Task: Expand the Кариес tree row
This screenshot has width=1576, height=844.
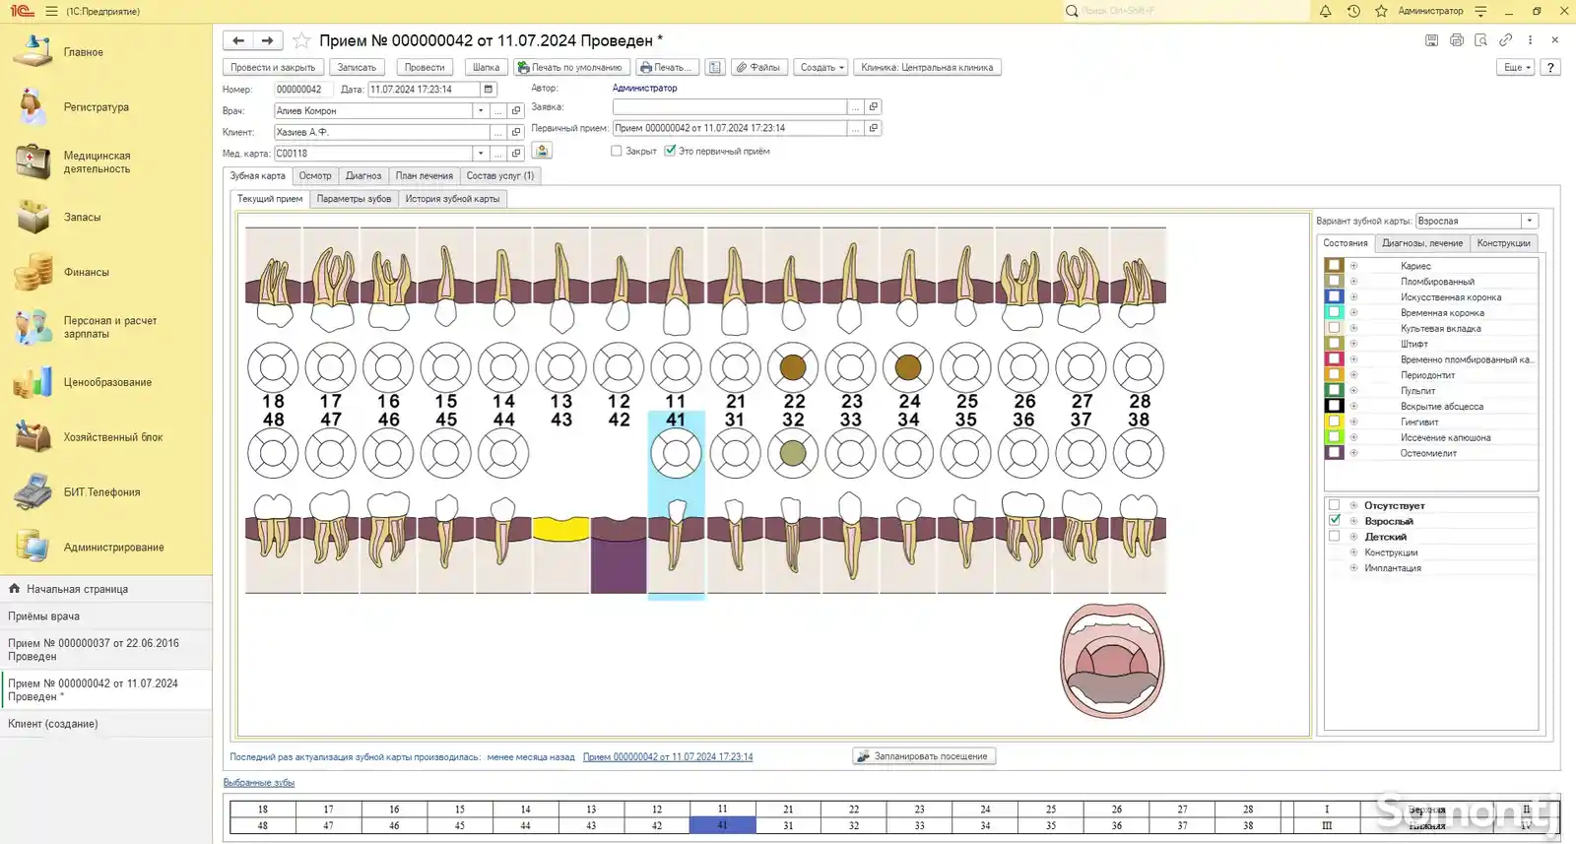Action: tap(1353, 266)
